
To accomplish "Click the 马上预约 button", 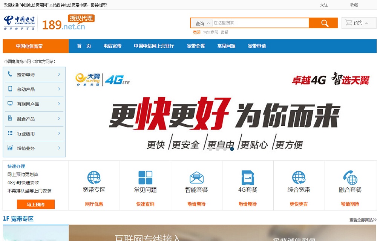I will click(35, 204).
